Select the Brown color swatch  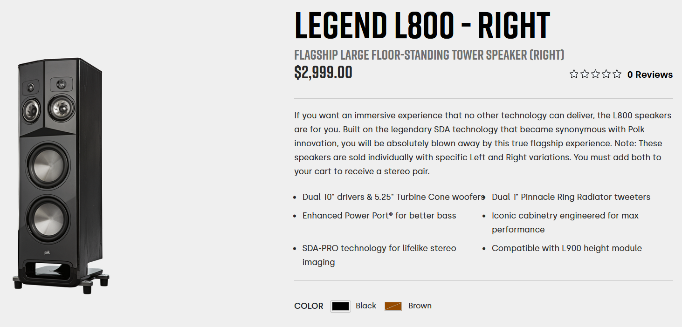coord(393,306)
